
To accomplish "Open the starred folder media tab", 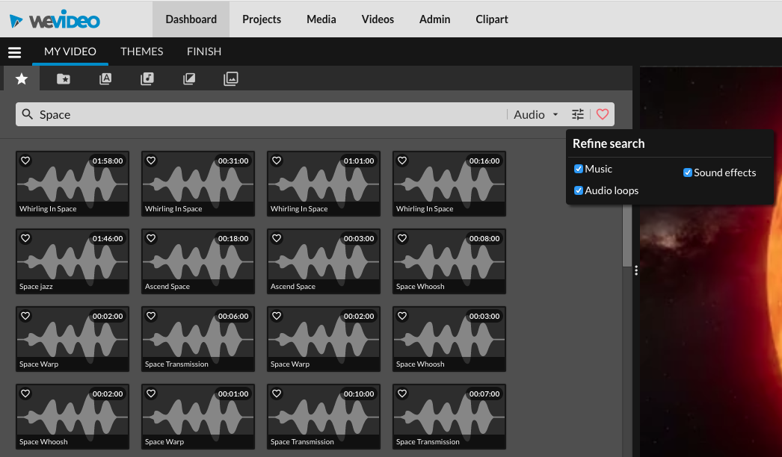I will [x=64, y=78].
